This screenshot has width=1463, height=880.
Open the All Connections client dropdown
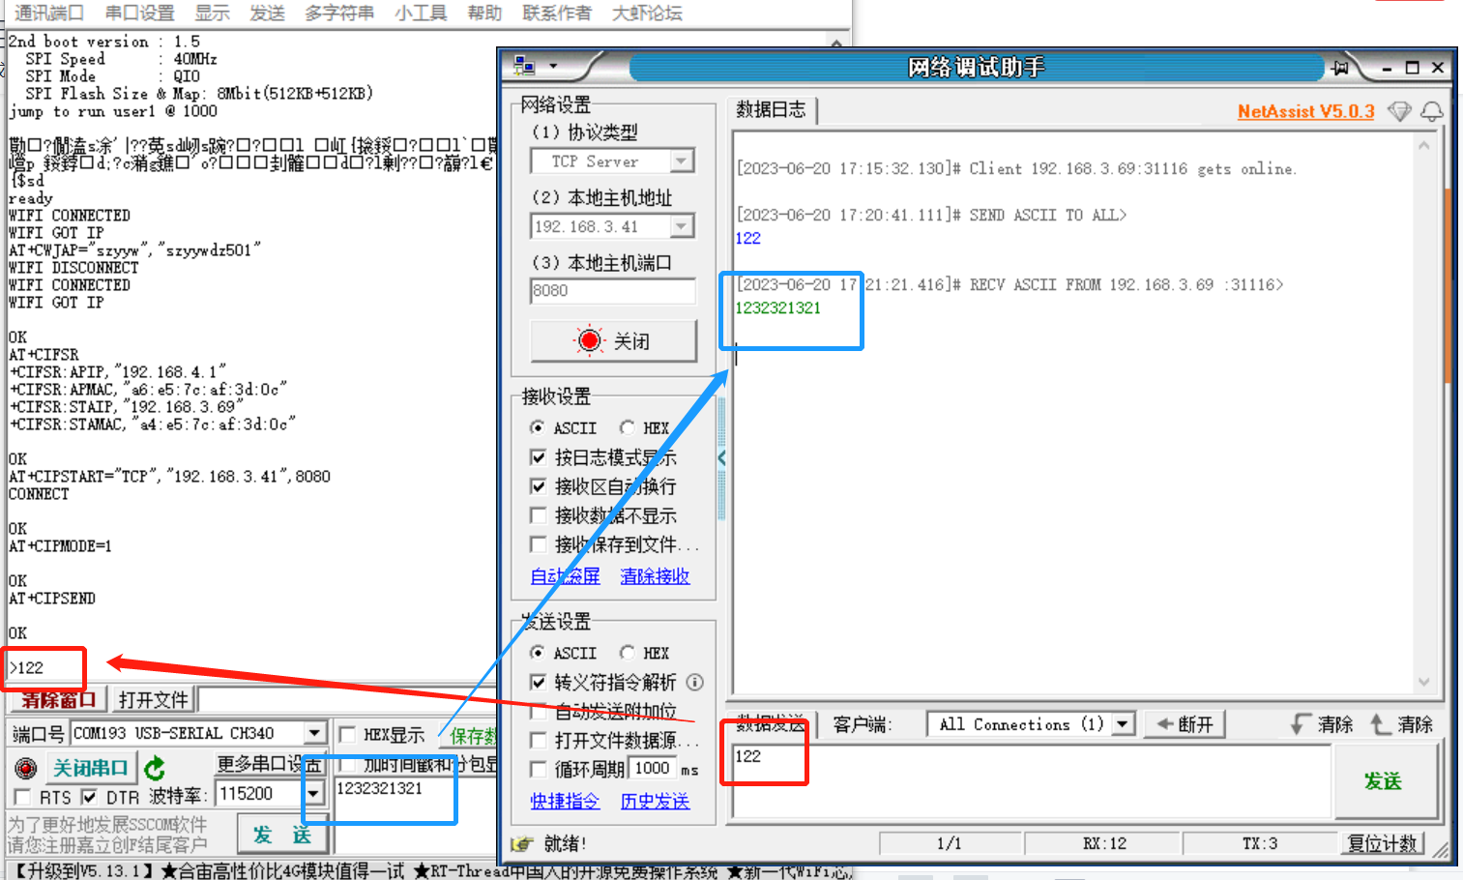[1123, 723]
